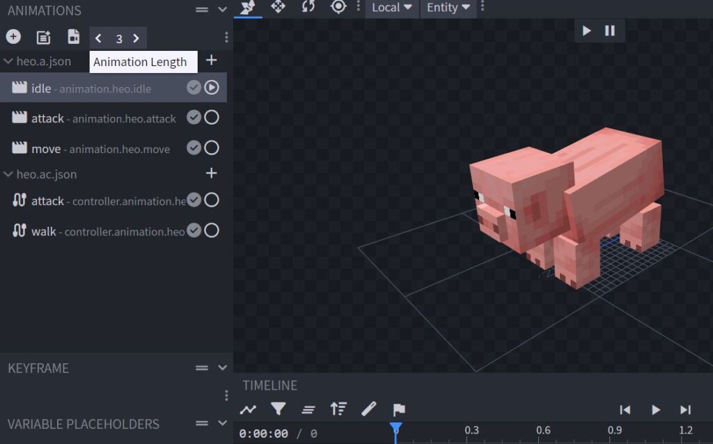Collapse the heo.a.json file group
713x444 pixels.
pos(8,61)
